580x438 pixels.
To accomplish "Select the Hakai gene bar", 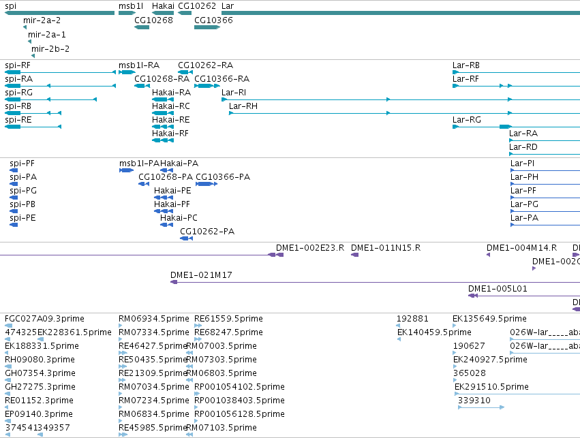I will coord(163,13).
